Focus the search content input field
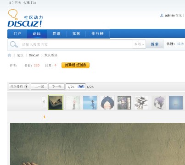The height and width of the screenshot is (165, 185). [x=76, y=44]
